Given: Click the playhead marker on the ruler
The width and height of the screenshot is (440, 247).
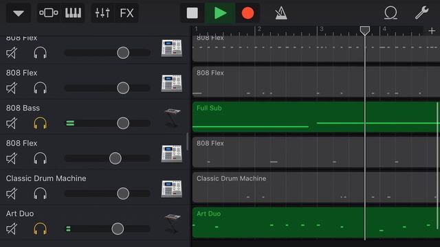Looking at the screenshot, I should click(365, 30).
